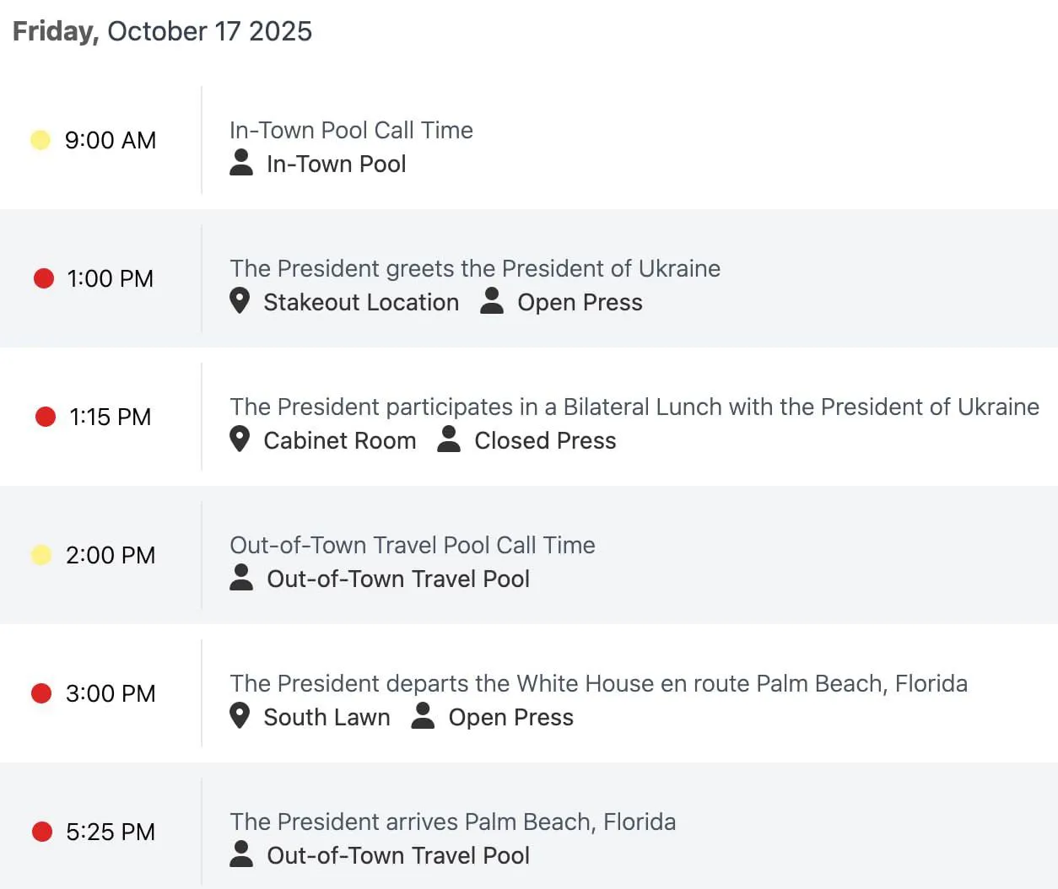Click the location pin before Stakeout Location

[x=240, y=301]
